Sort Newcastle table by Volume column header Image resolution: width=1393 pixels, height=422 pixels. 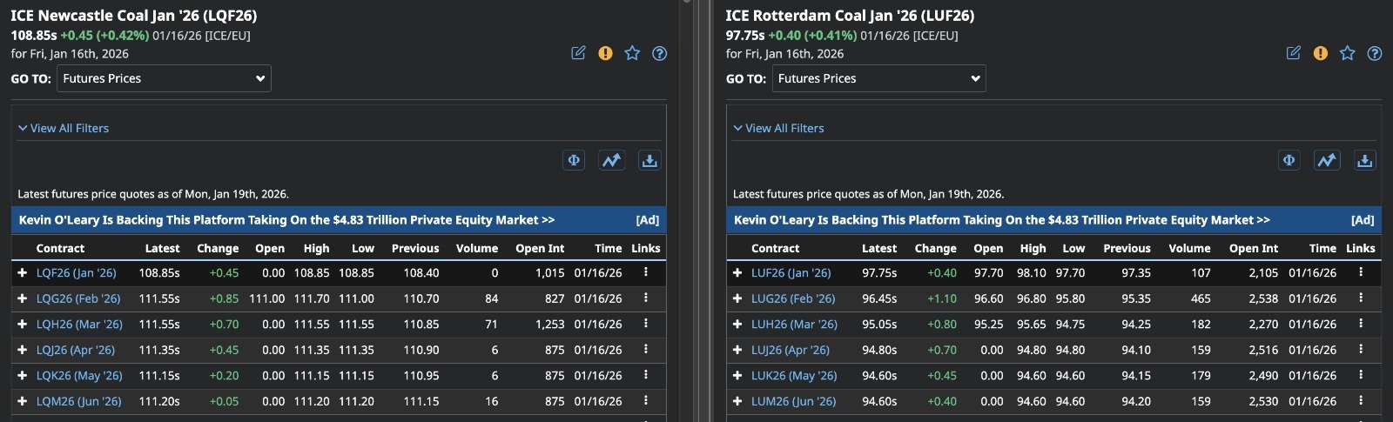pos(476,248)
